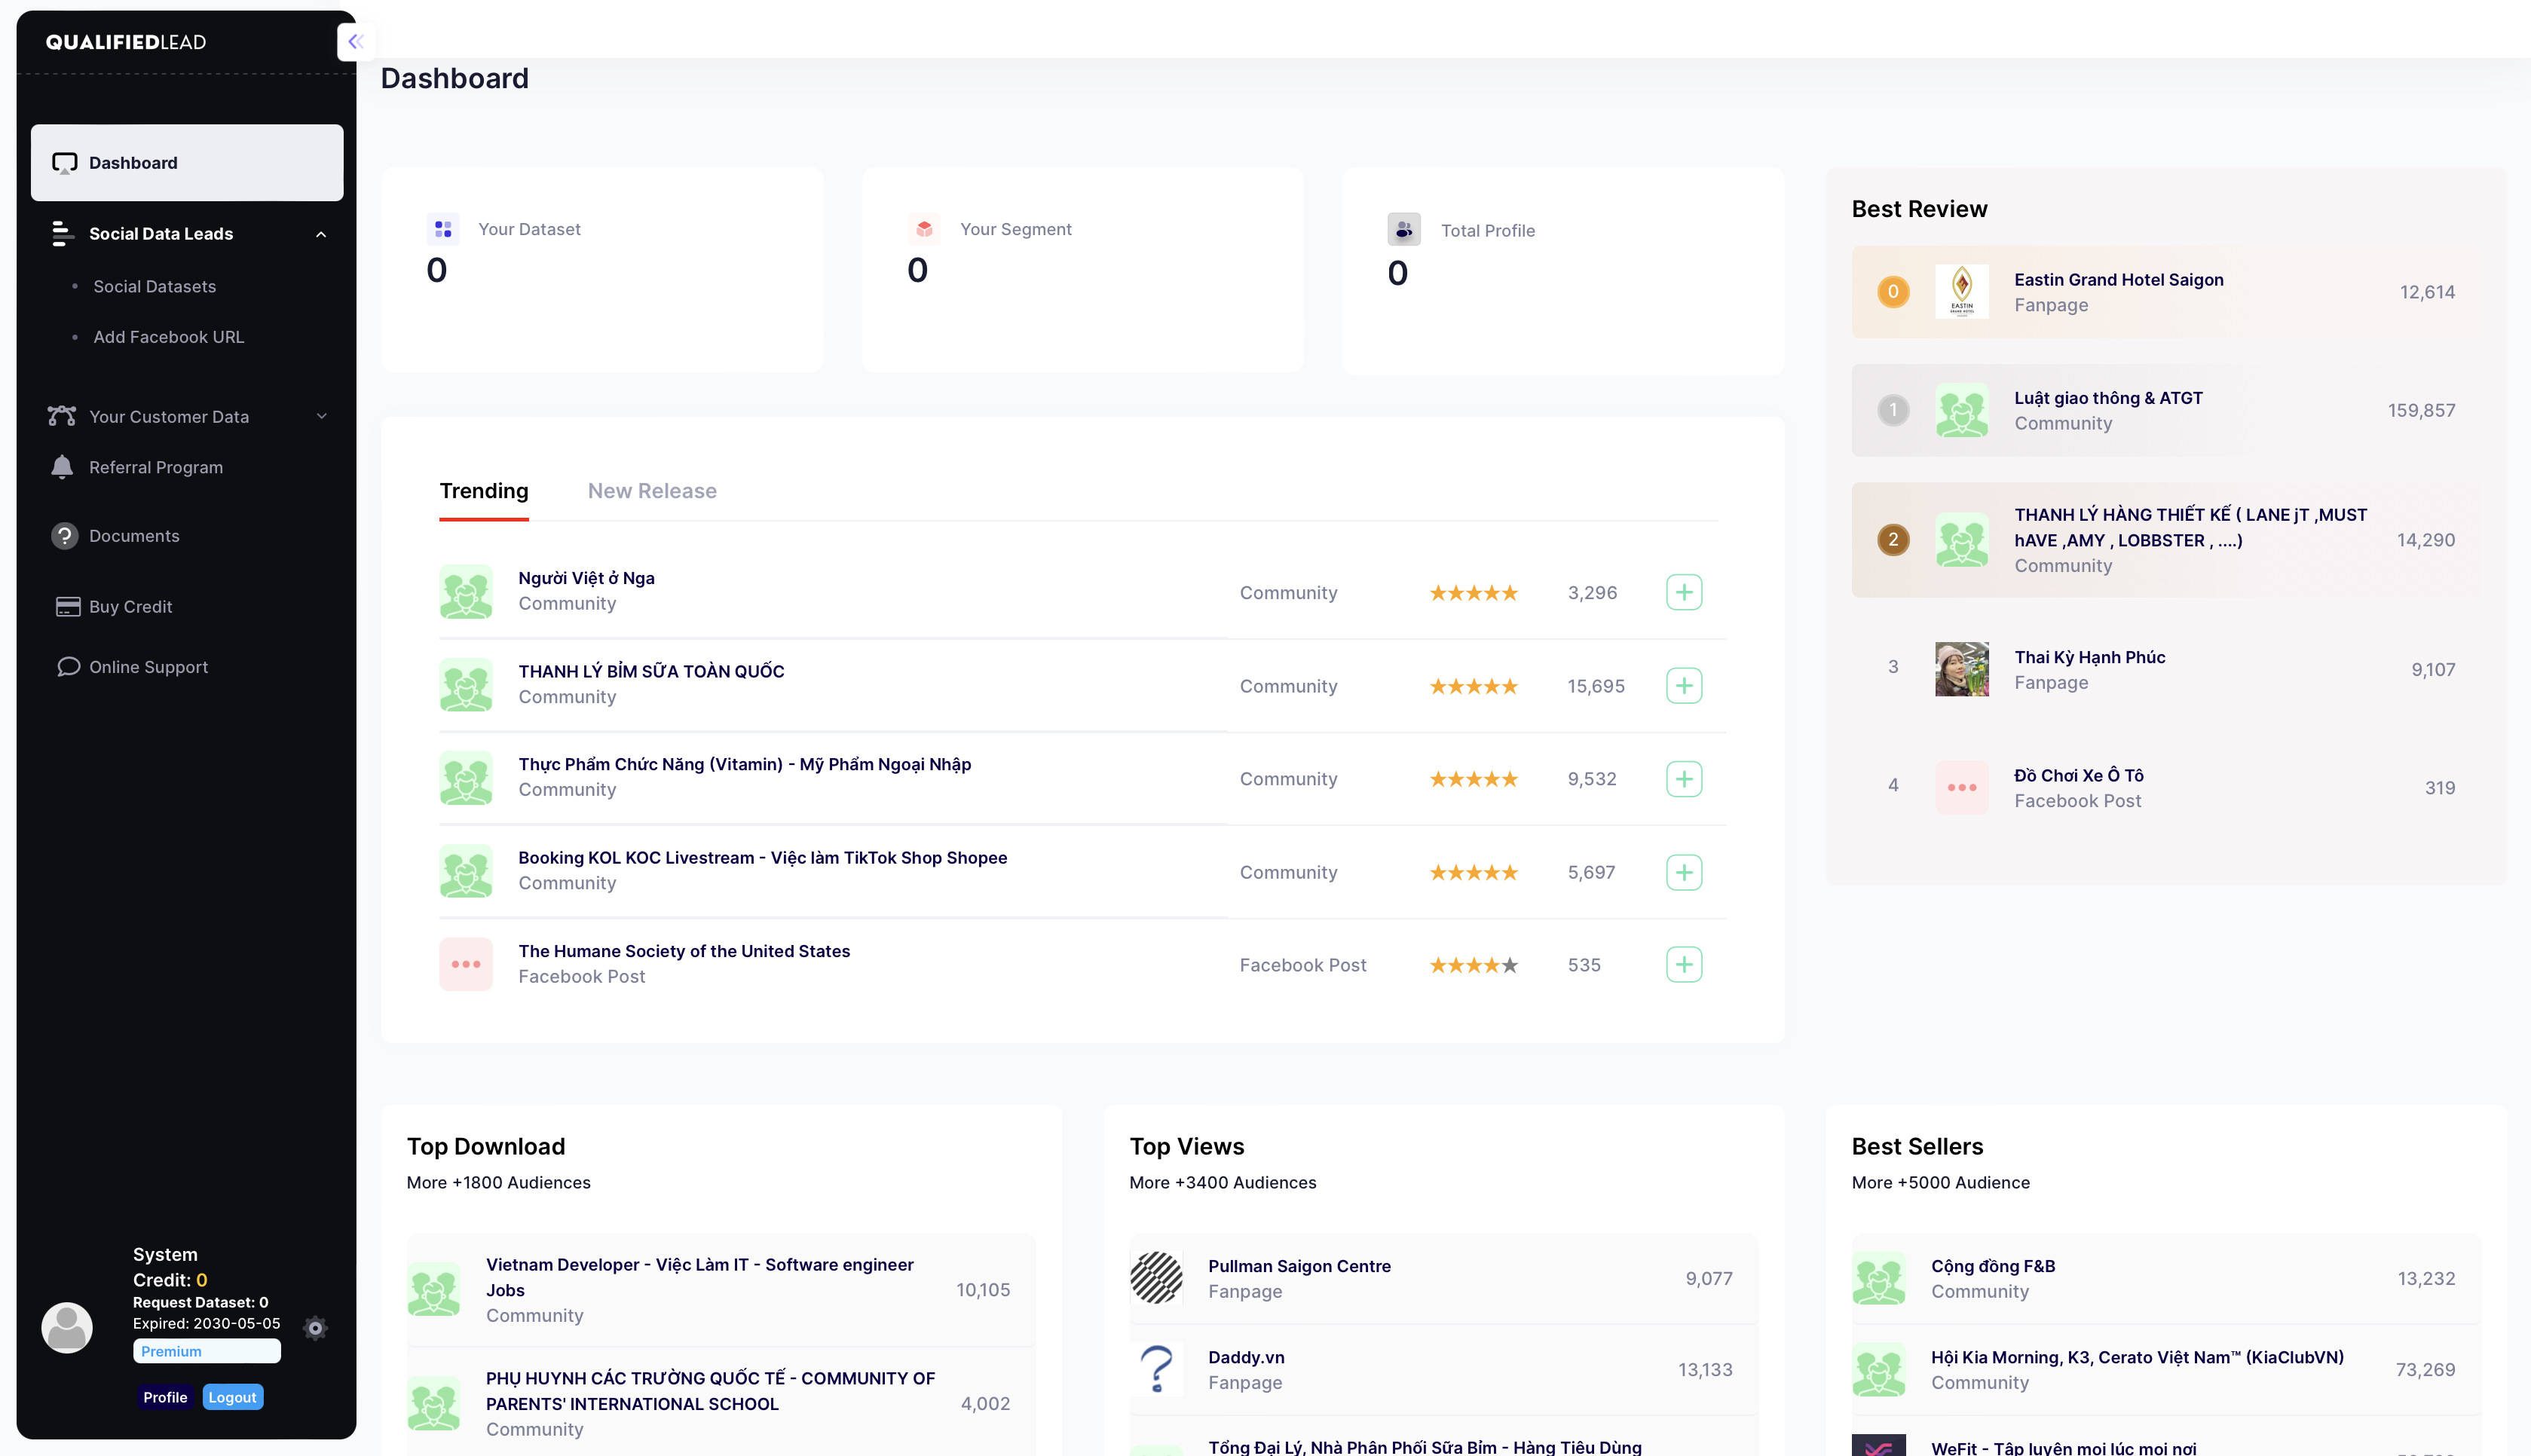The height and width of the screenshot is (1456, 2531).
Task: Click the Documents question mark icon
Action: coord(65,536)
